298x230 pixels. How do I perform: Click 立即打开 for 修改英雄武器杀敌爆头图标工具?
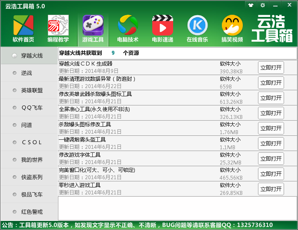[271, 98]
